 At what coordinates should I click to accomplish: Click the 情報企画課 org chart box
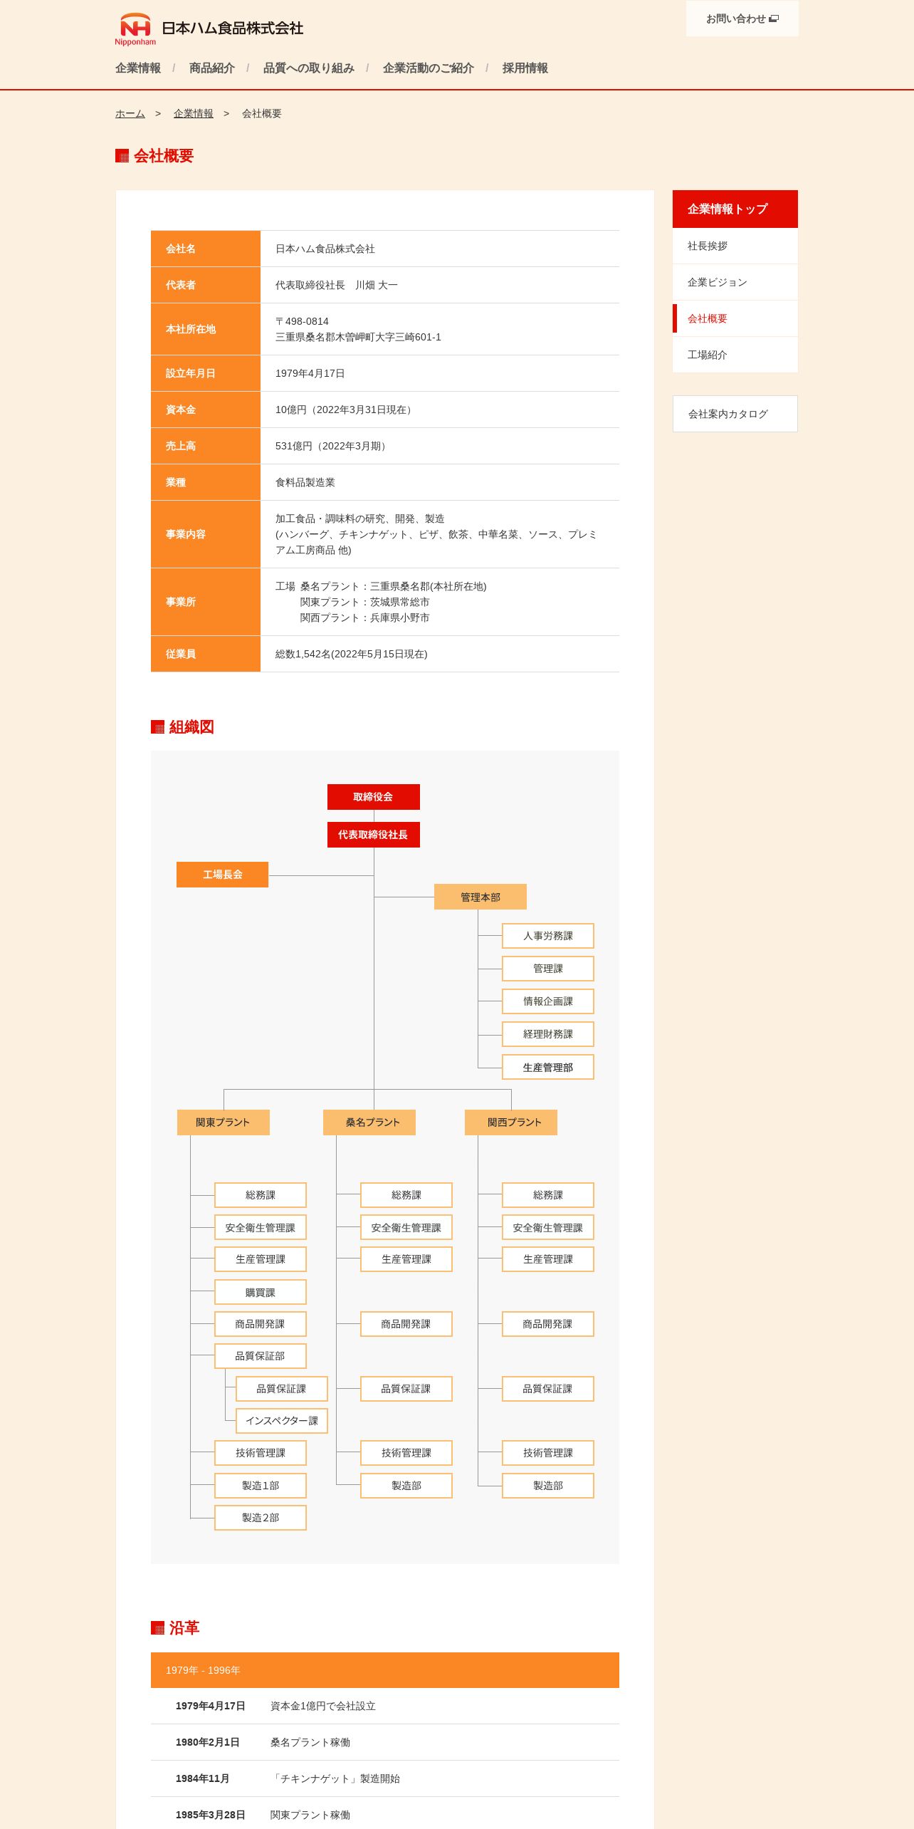[548, 1001]
